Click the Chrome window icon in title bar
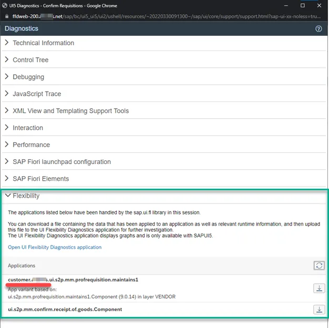The height and width of the screenshot is (328, 329). click(x=5, y=5)
